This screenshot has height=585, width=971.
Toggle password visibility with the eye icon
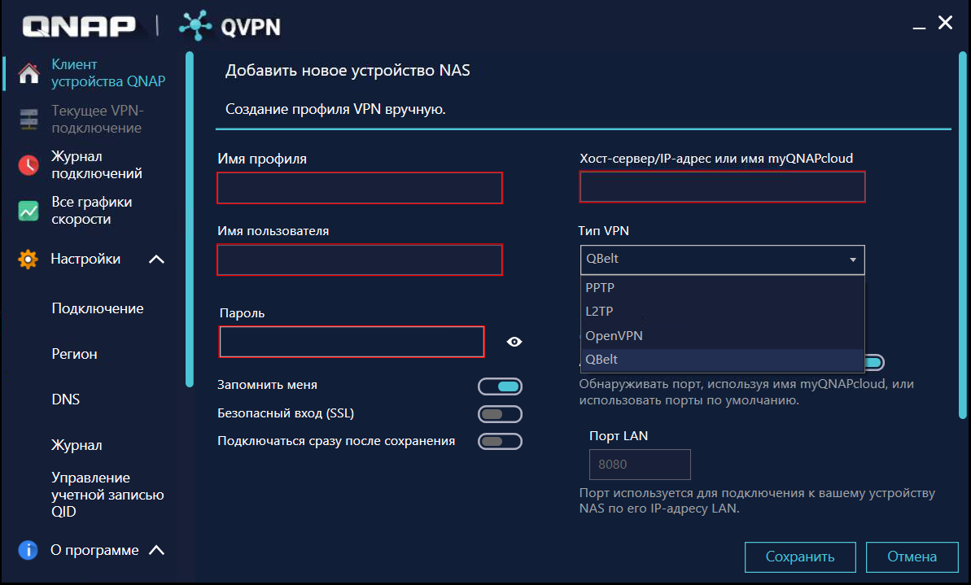click(x=514, y=342)
